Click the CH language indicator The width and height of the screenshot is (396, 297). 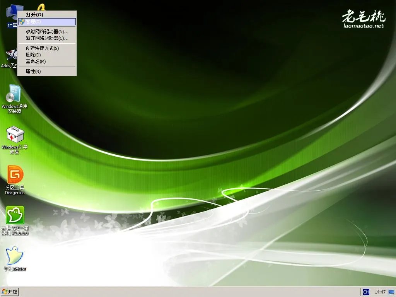365,292
